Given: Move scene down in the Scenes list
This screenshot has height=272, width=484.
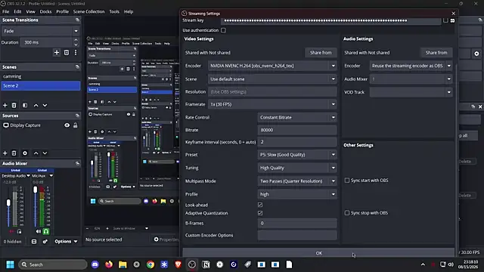Looking at the screenshot, I should click(45, 105).
